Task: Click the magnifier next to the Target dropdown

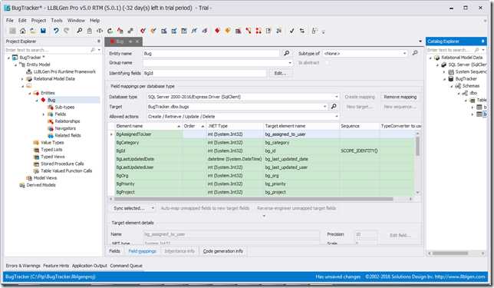Action: click(334, 107)
